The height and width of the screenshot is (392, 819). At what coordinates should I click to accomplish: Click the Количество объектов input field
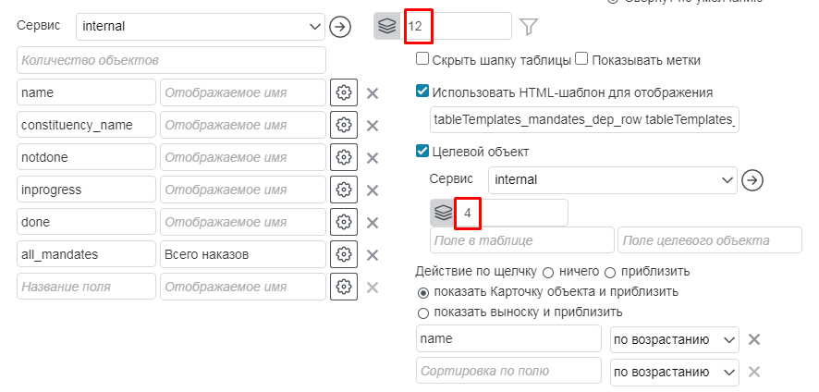click(171, 60)
